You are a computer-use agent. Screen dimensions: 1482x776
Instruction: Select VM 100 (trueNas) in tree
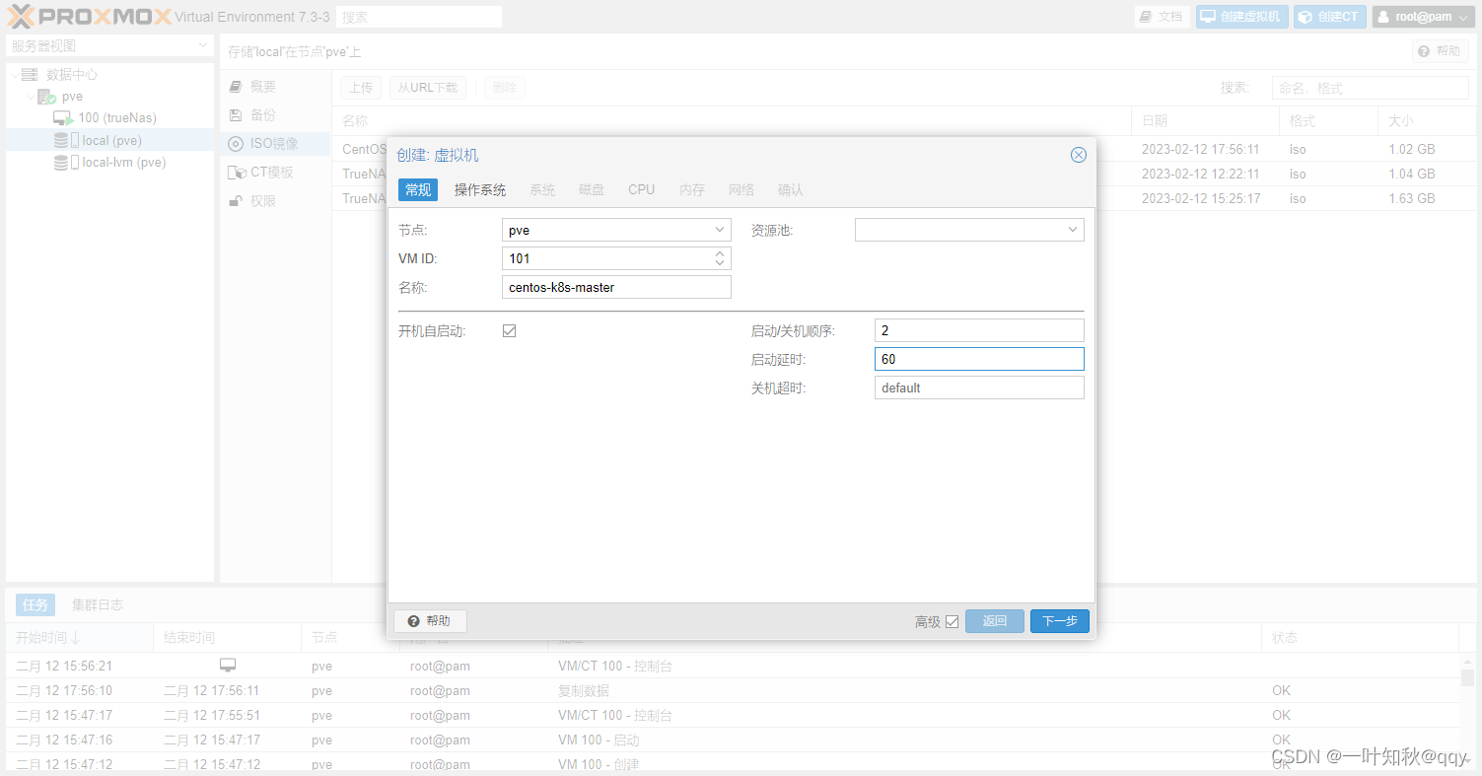pyautogui.click(x=117, y=118)
